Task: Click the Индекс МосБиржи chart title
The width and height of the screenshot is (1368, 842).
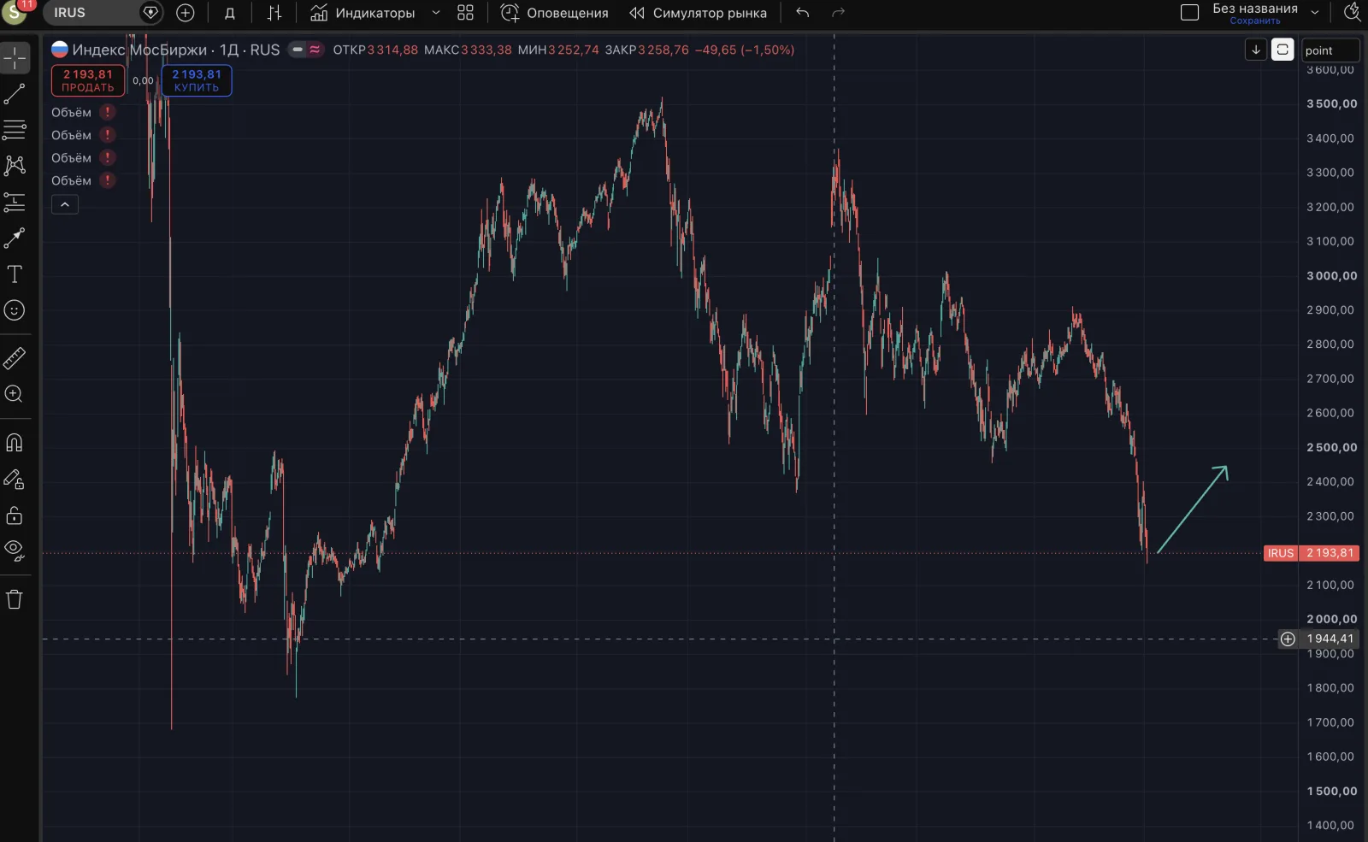Action: click(139, 50)
